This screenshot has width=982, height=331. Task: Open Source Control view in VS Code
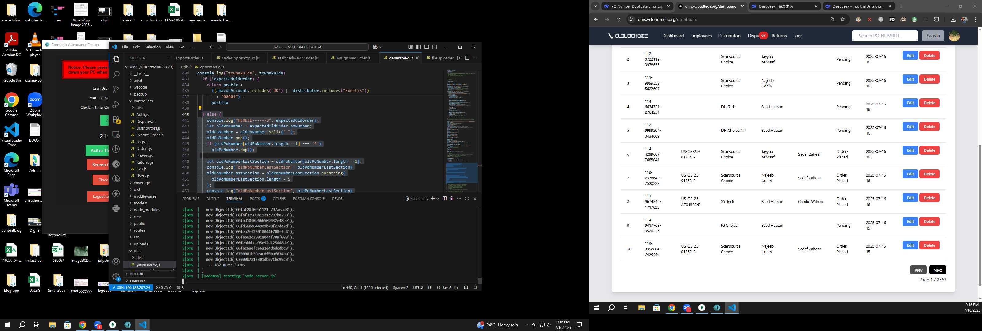(x=116, y=89)
